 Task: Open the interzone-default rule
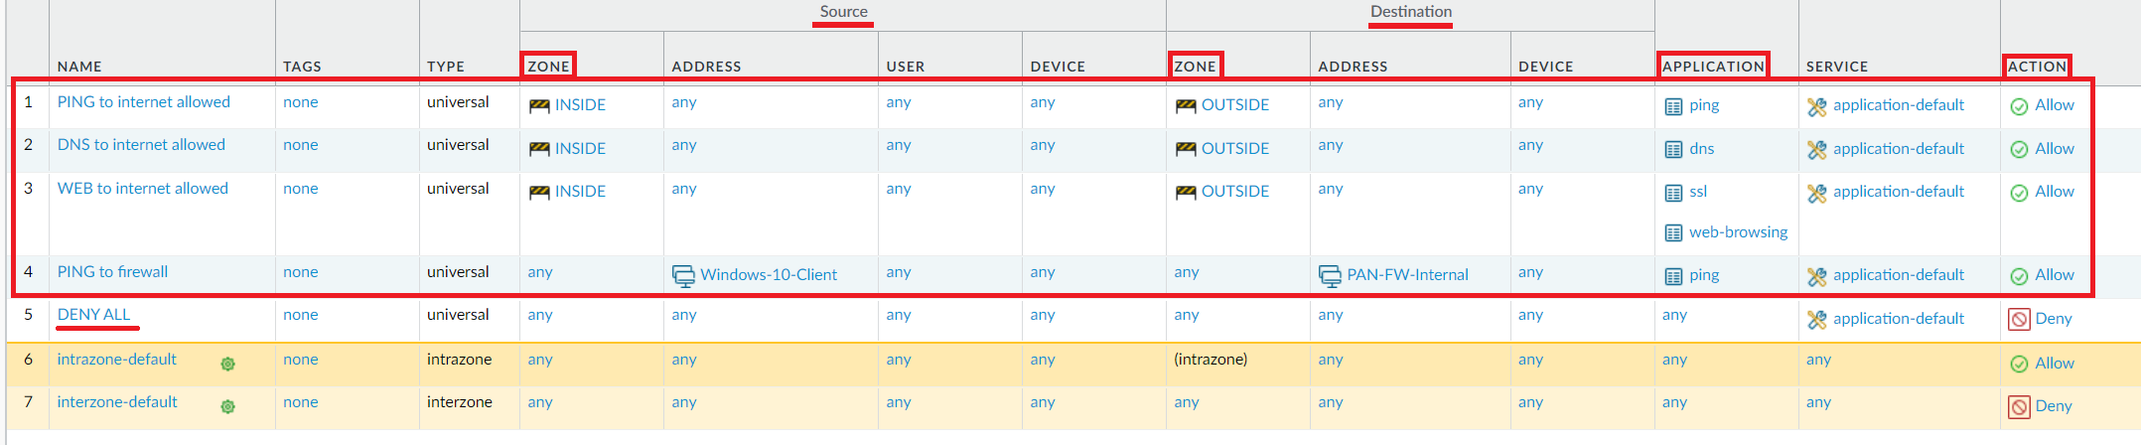117,402
